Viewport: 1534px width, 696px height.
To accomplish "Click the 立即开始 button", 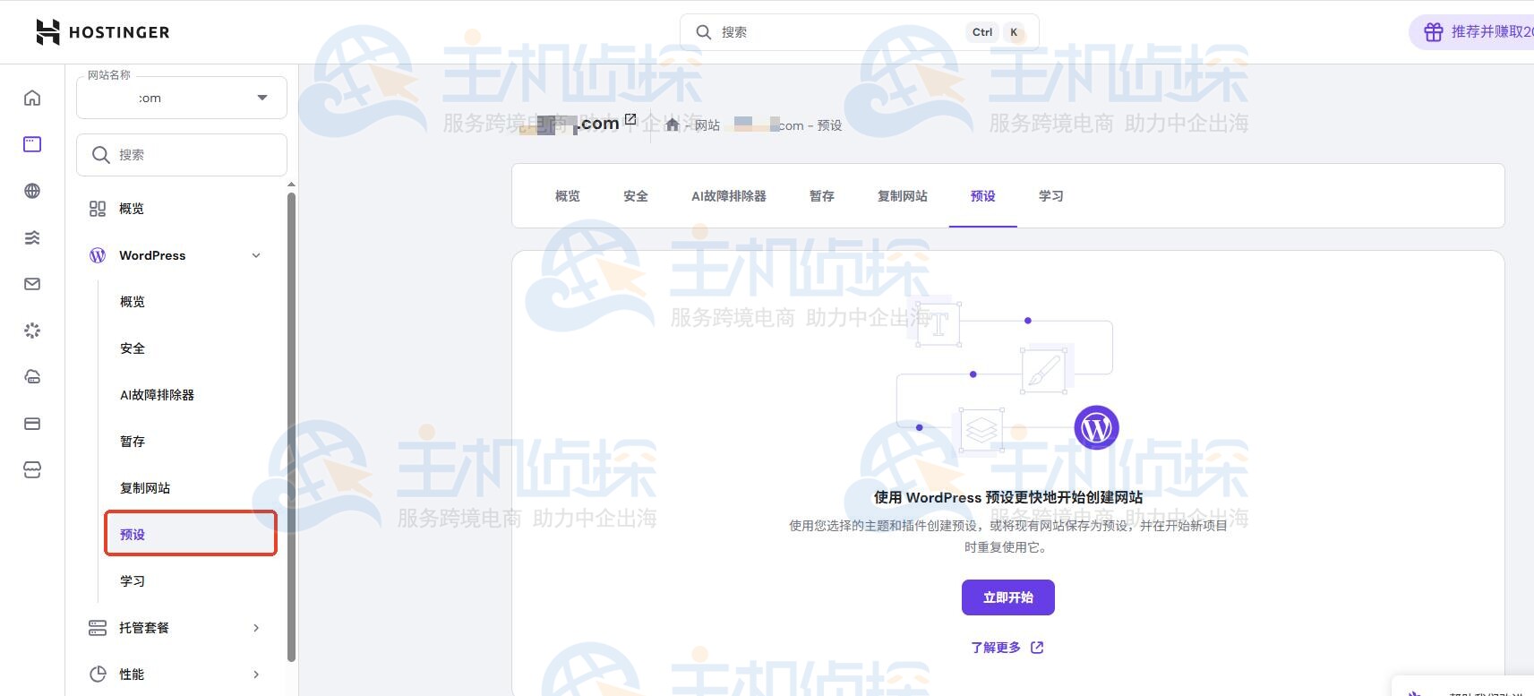I will coord(1007,597).
